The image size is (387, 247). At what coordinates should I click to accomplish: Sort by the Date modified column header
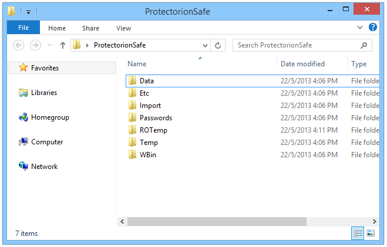(x=302, y=64)
